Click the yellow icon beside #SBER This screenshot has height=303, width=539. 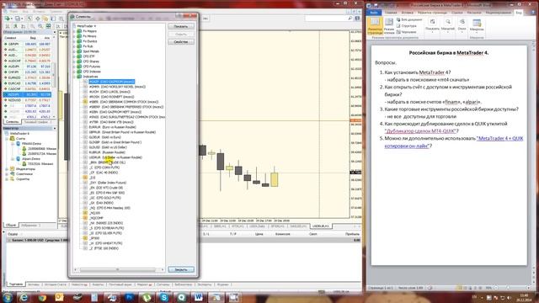(x=85, y=102)
